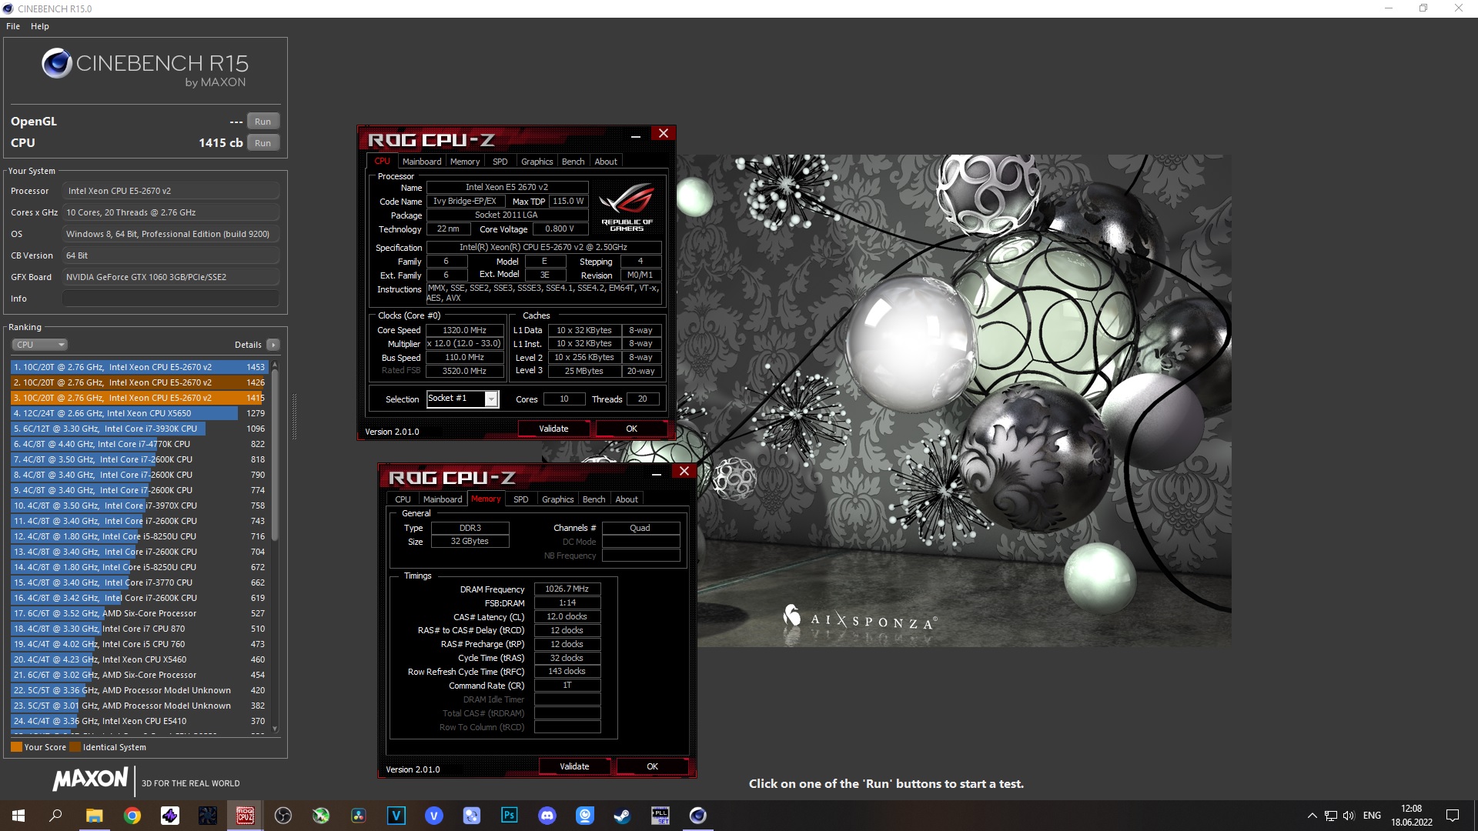Open Bench tab in upper CPU-Z window

coord(573,162)
